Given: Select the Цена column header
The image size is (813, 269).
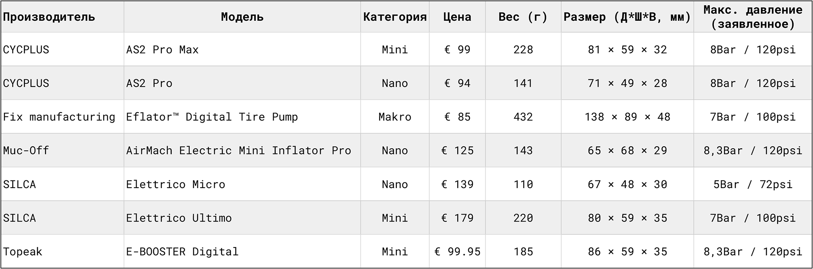Looking at the screenshot, I should click(x=457, y=17).
